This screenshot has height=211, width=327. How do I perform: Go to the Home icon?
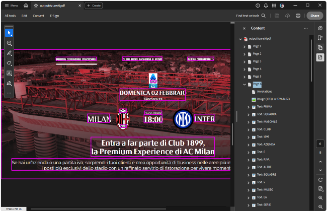coord(26,6)
